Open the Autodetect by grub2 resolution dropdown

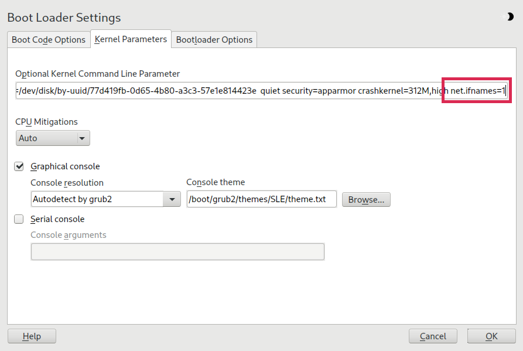pyautogui.click(x=105, y=199)
